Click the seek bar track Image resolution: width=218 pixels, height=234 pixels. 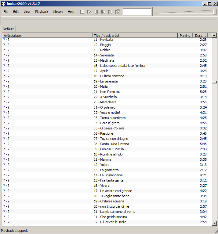[109, 21]
